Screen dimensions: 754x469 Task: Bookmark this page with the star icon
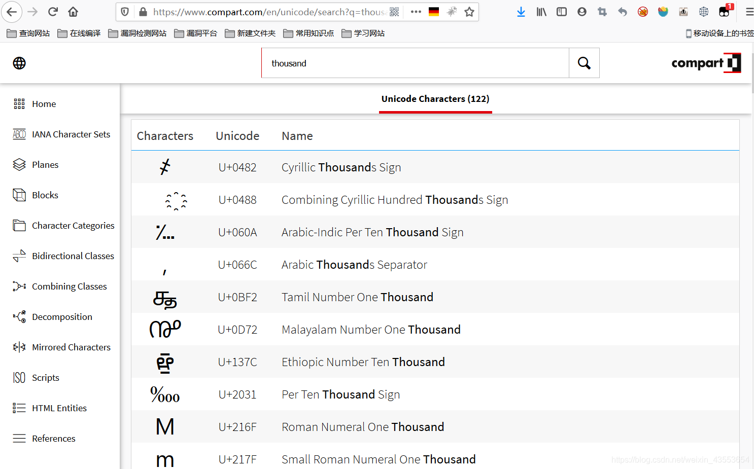click(x=469, y=12)
